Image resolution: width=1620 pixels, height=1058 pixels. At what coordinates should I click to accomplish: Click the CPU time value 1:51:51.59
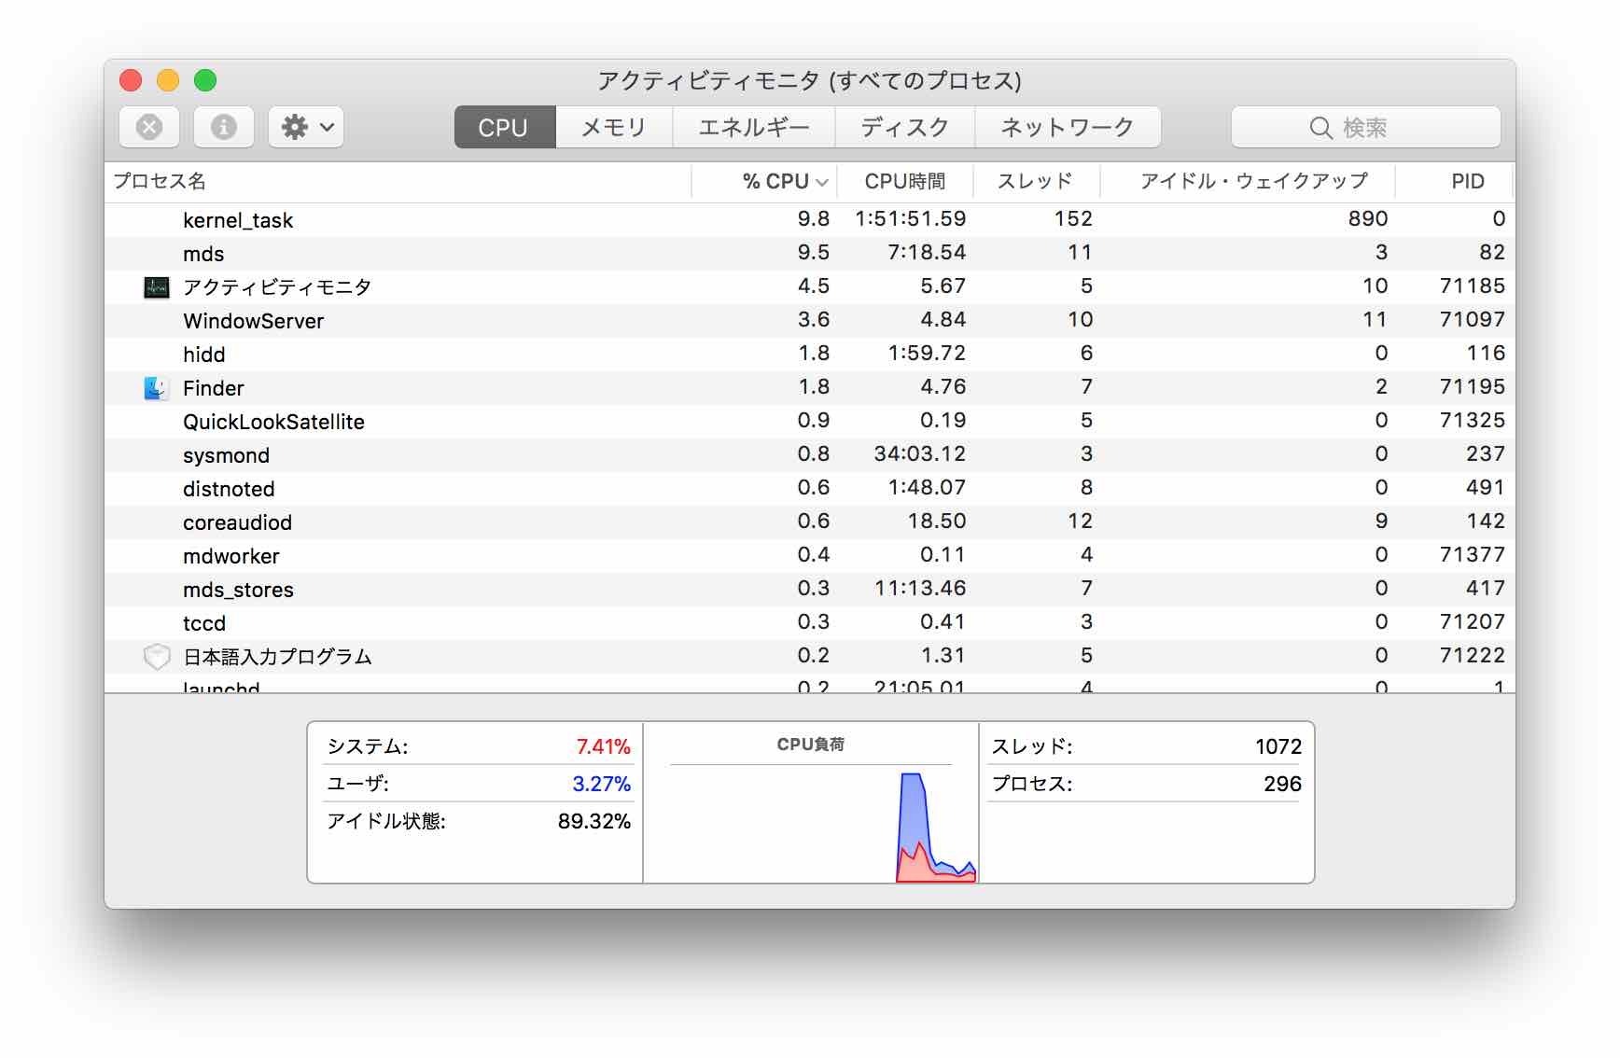click(x=910, y=219)
